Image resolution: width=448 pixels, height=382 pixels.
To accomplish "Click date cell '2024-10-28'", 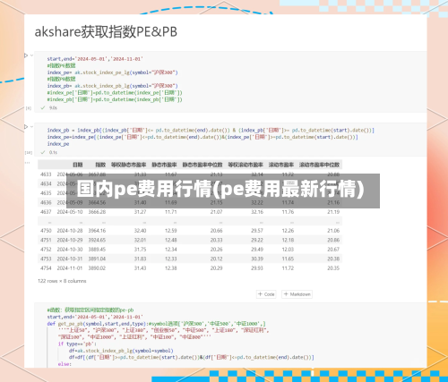I will [x=70, y=231].
